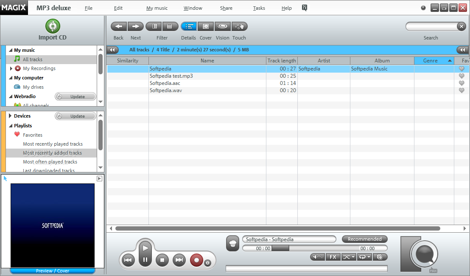
Task: Collapse the Playlists node
Action: click(x=11, y=126)
